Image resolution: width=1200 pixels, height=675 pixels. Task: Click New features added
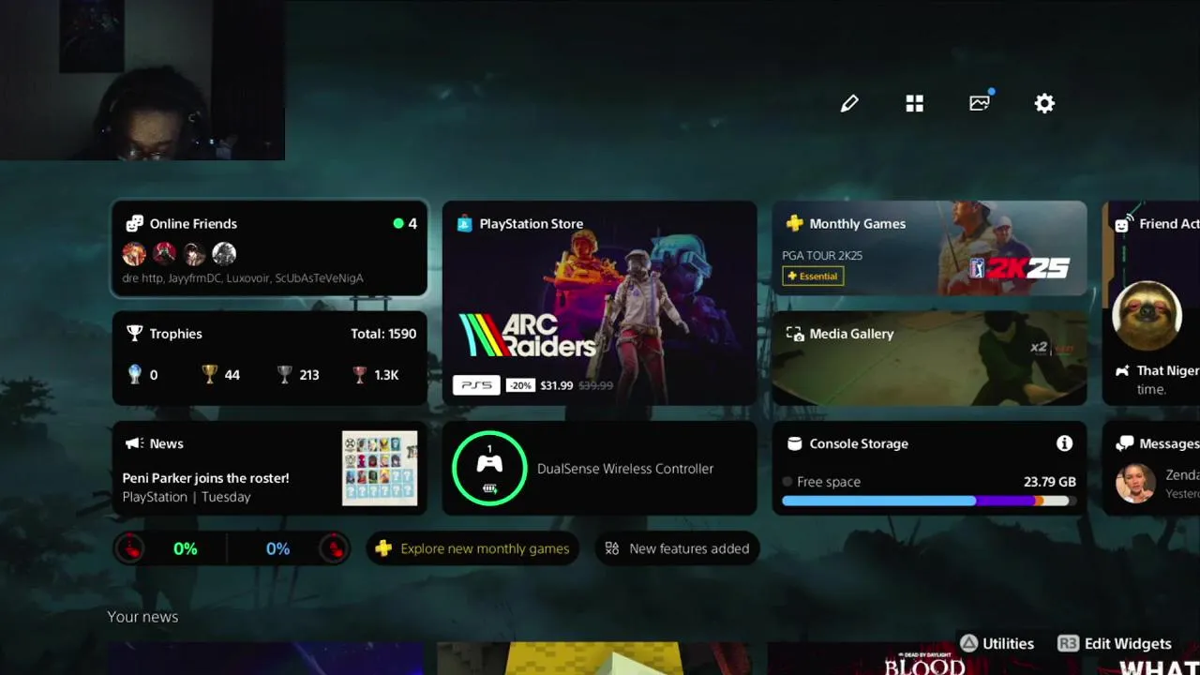click(677, 548)
